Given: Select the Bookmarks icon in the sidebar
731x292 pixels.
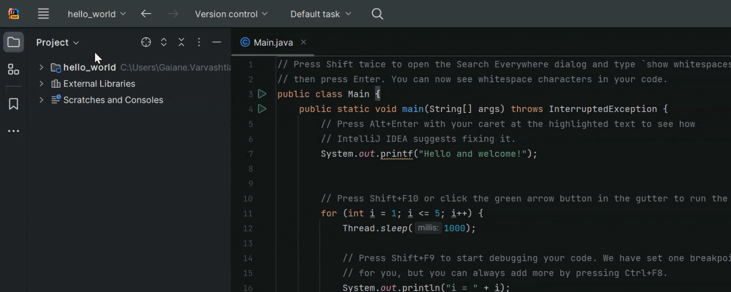Looking at the screenshot, I should coord(13,103).
